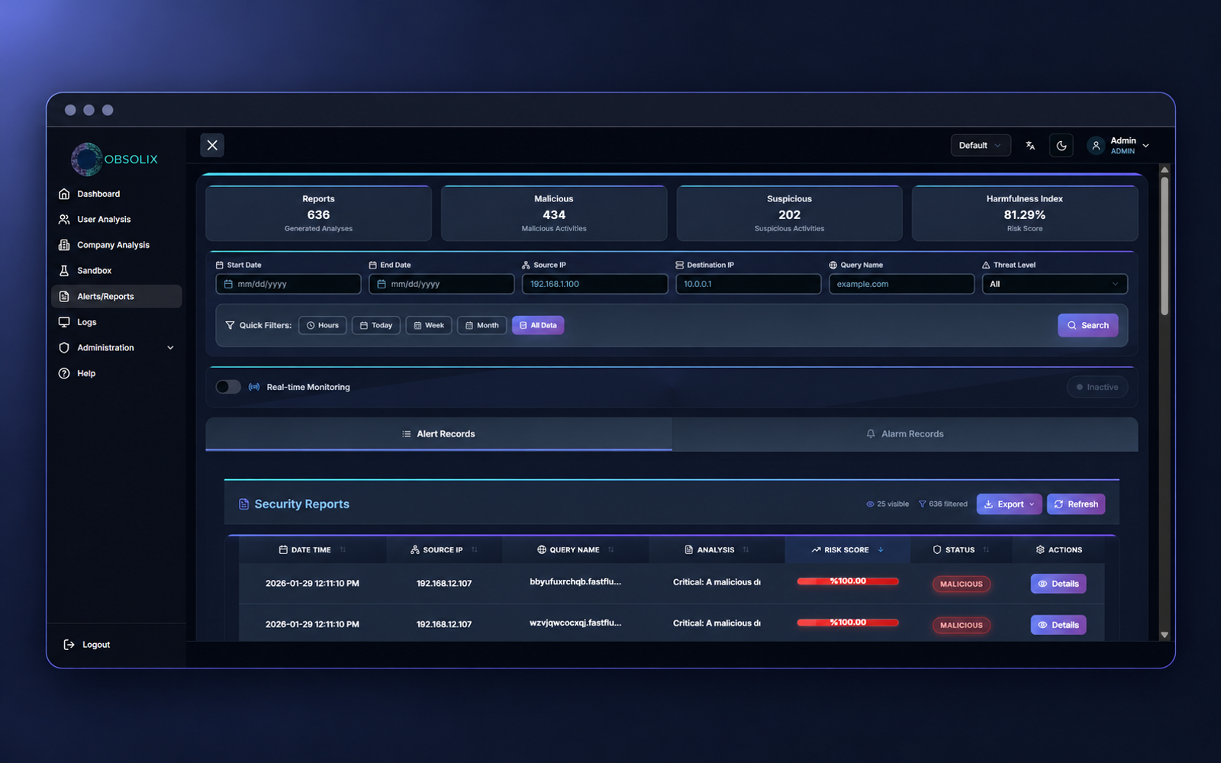Screen dimensions: 1221x763
Task: Click Sandbox label in the sidebar
Action: [94, 271]
